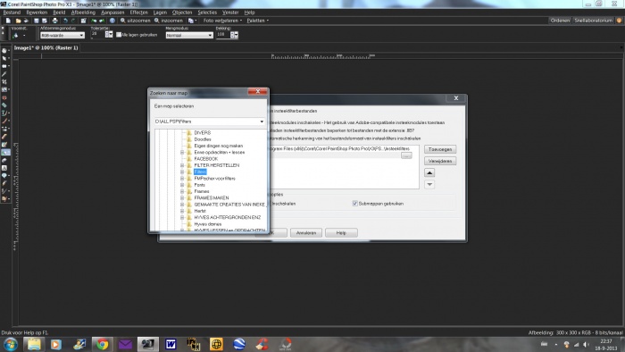Select the FMPecher voor filters folder

(214, 179)
